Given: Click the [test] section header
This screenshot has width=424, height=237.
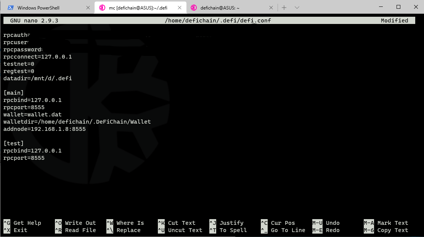Looking at the screenshot, I should point(13,143).
